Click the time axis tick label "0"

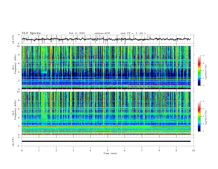(x=22, y=150)
